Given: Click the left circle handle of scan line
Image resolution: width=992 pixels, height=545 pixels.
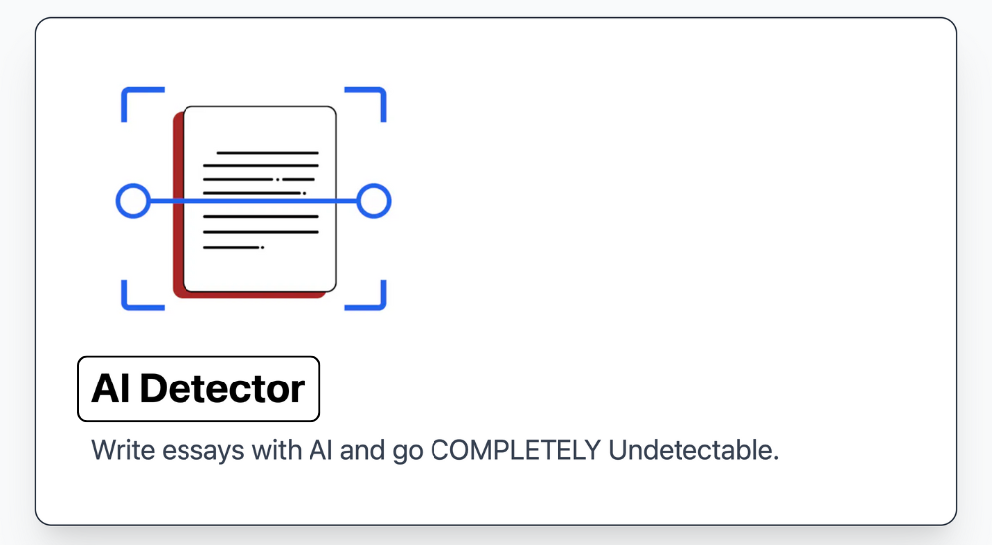Looking at the screenshot, I should coord(133,201).
